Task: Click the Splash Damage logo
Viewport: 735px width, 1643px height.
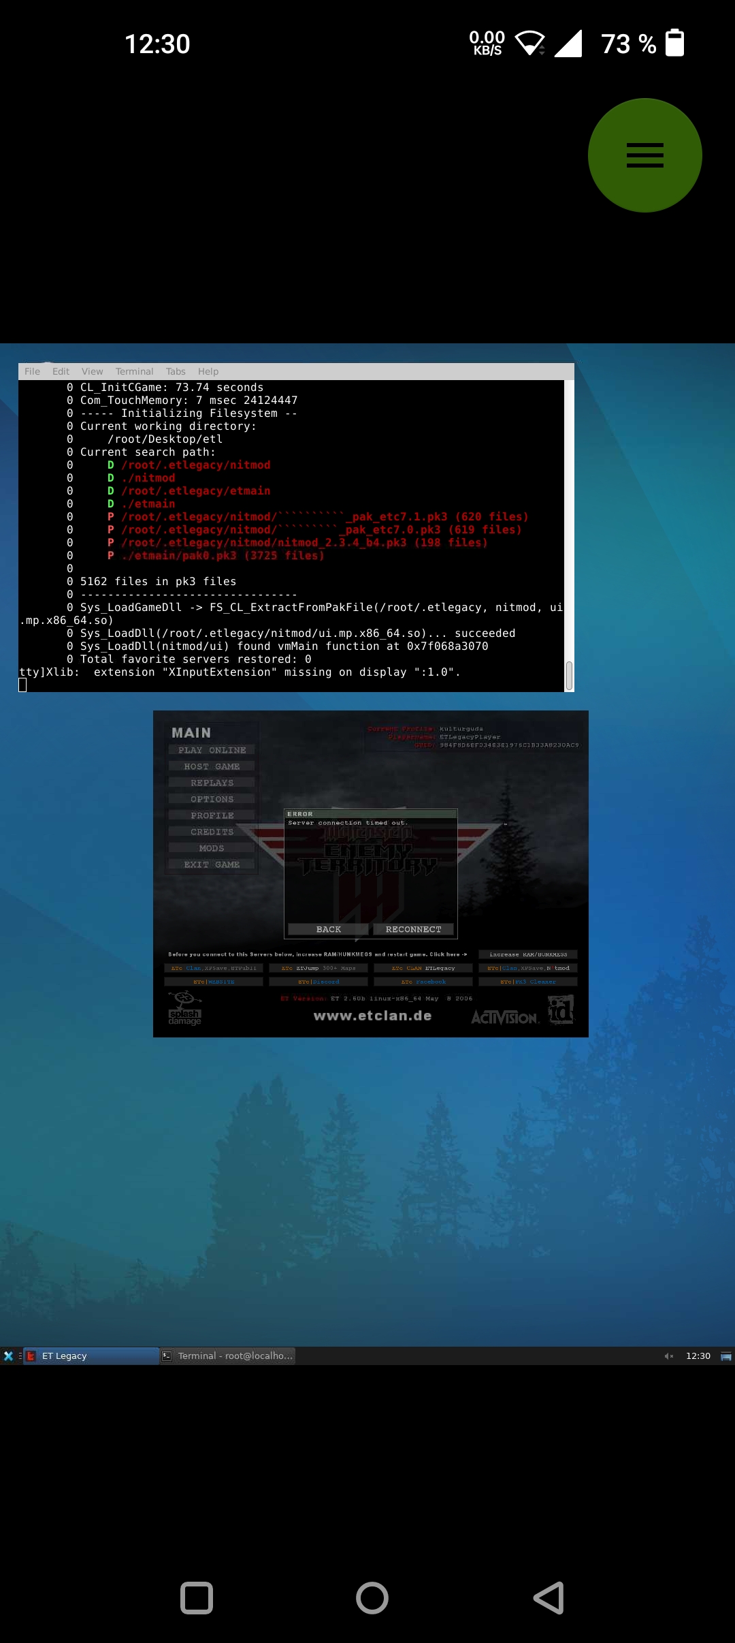Action: pos(184,1009)
